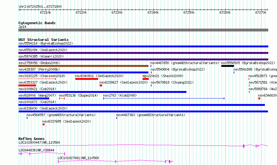Click the red bar under nsv6353327
This screenshot has height=165, width=277.
(x=27, y=85)
